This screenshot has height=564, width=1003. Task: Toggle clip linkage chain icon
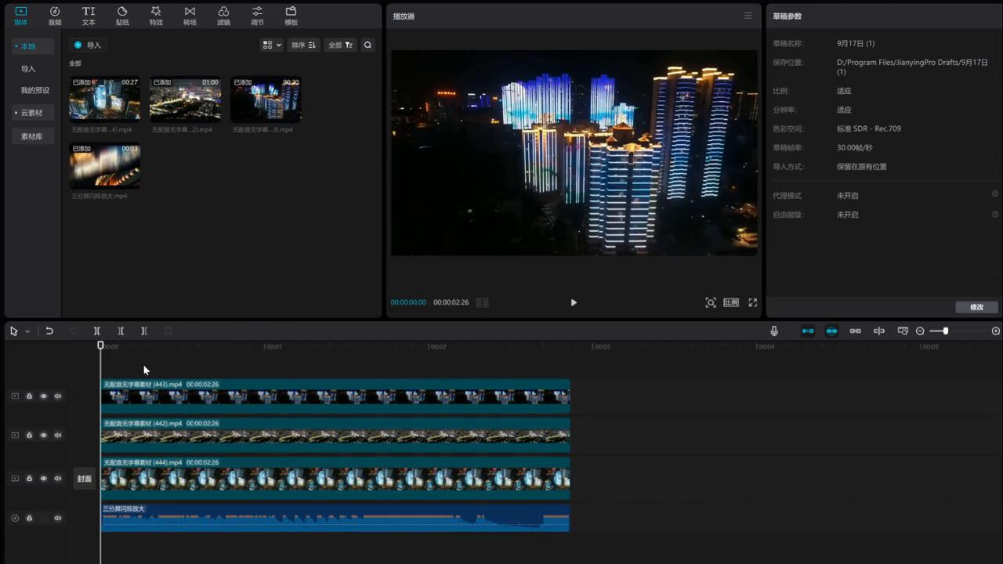[856, 331]
